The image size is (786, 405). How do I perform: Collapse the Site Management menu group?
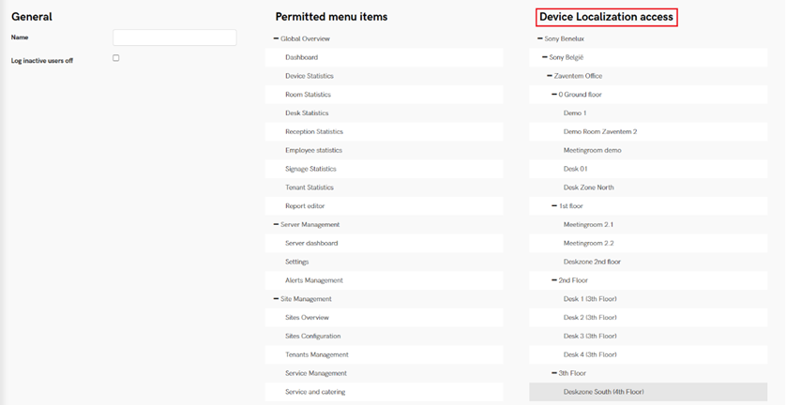click(276, 299)
